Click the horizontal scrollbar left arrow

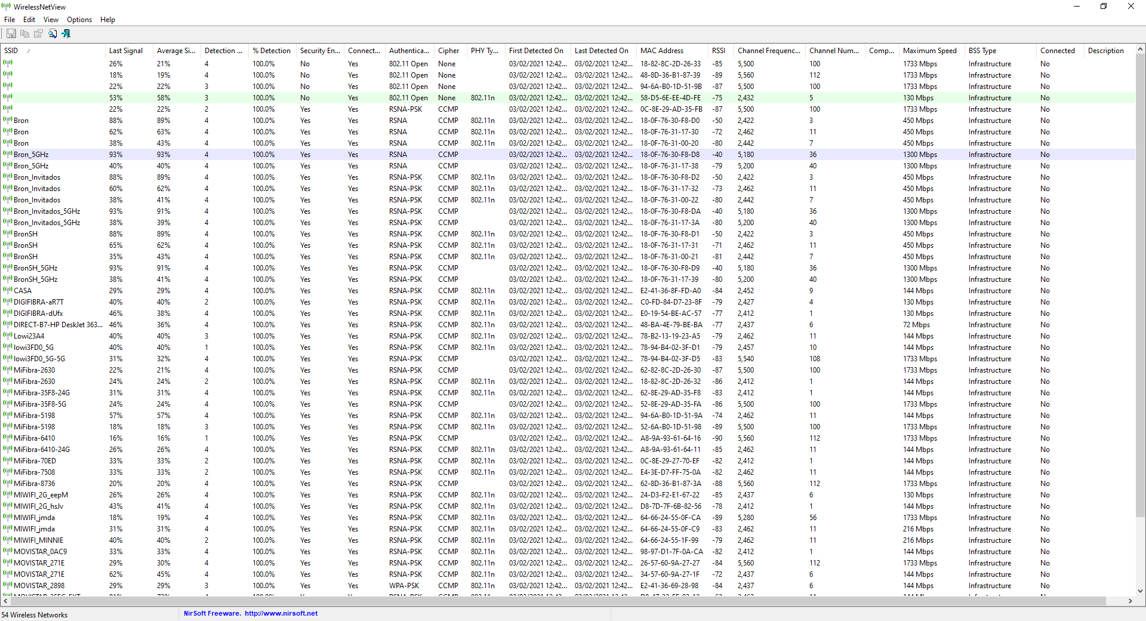pyautogui.click(x=5, y=601)
